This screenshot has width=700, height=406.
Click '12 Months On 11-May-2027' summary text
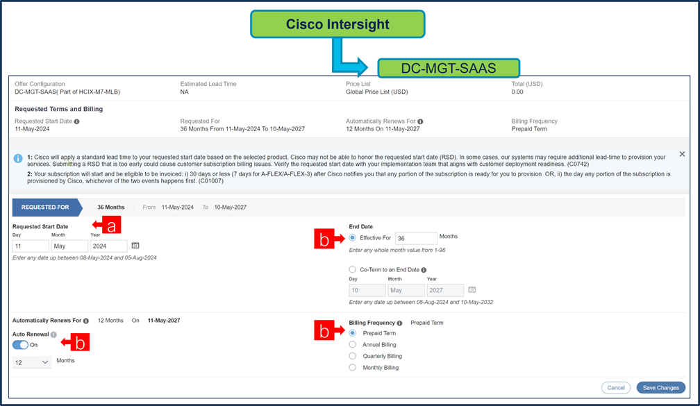[383, 129]
